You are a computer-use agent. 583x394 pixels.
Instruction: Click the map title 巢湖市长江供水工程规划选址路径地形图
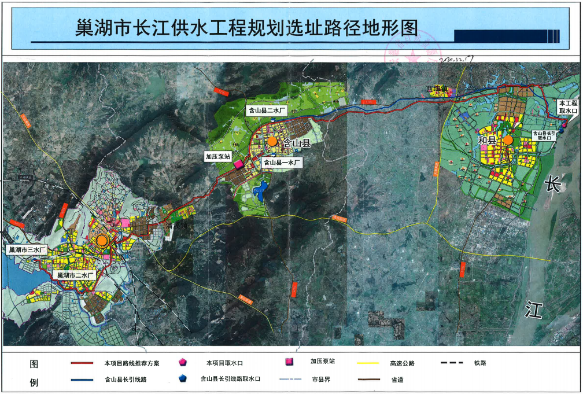pos(246,28)
